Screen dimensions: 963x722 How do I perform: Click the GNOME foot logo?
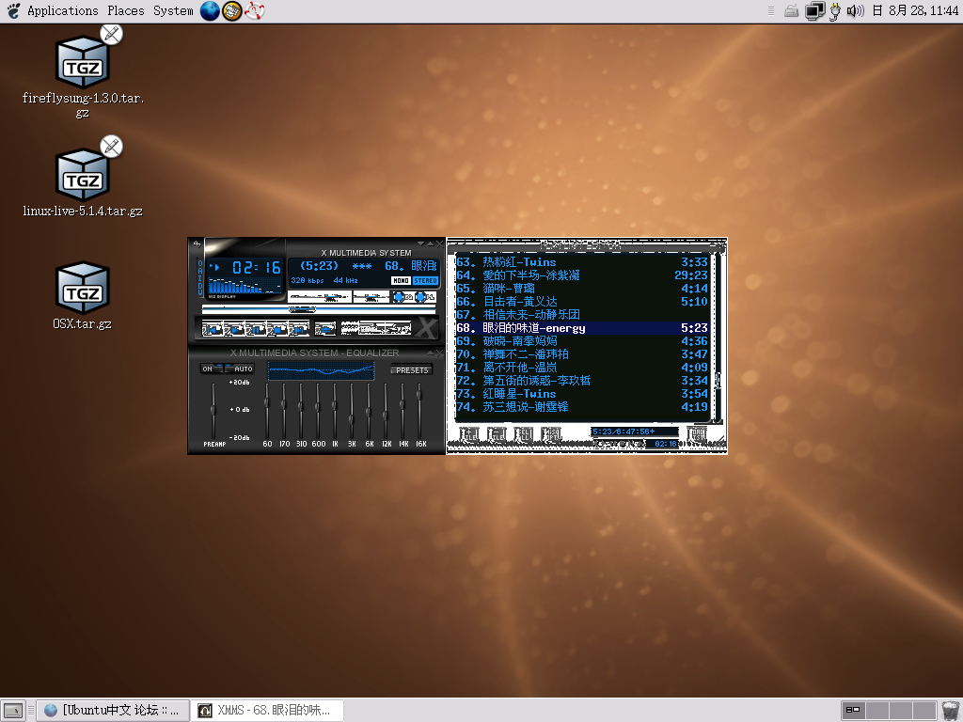13,10
